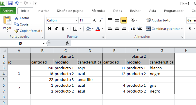Open the Calibri font name dropdown

tap(76, 20)
